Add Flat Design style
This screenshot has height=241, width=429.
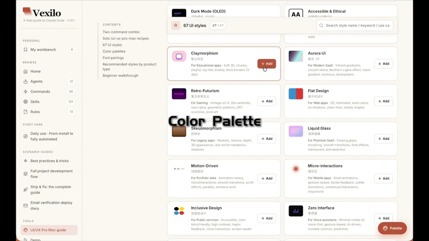383,101
